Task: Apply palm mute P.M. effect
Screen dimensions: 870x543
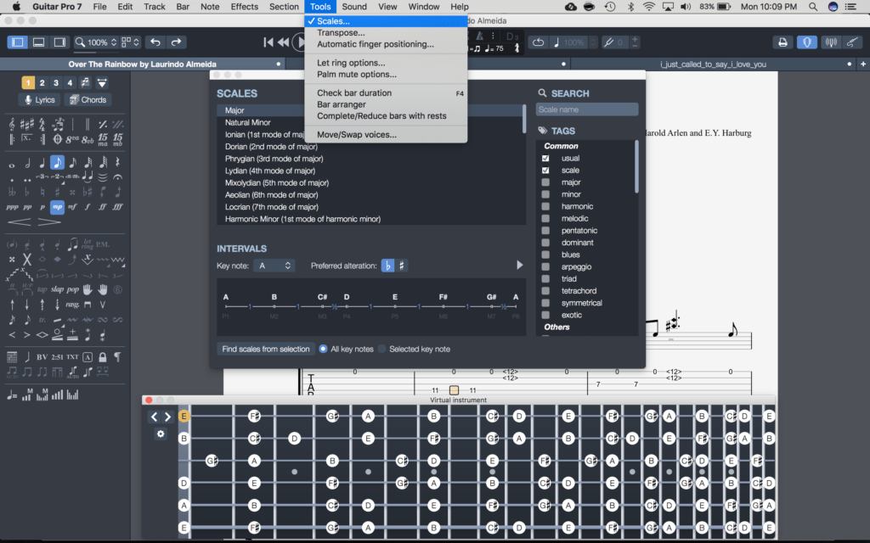Action: coord(103,244)
